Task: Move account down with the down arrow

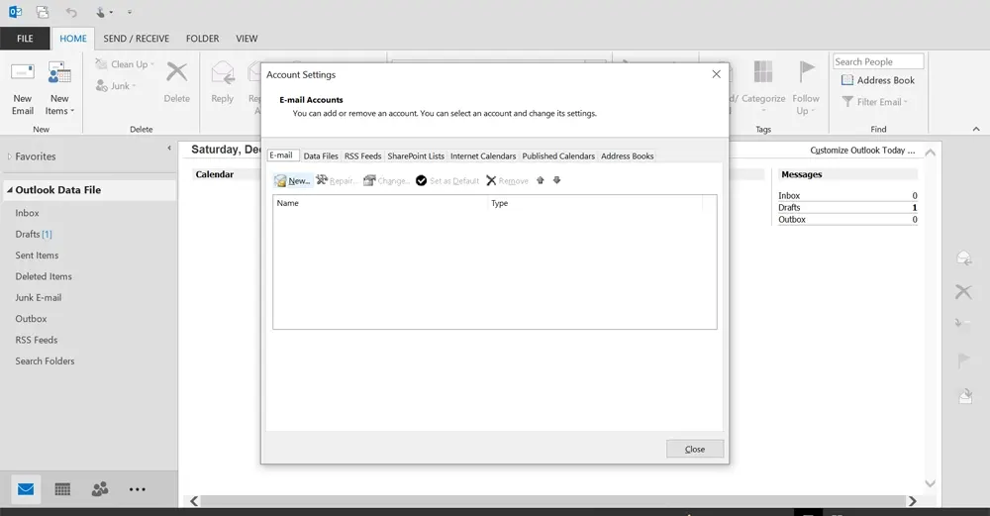Action: click(556, 180)
